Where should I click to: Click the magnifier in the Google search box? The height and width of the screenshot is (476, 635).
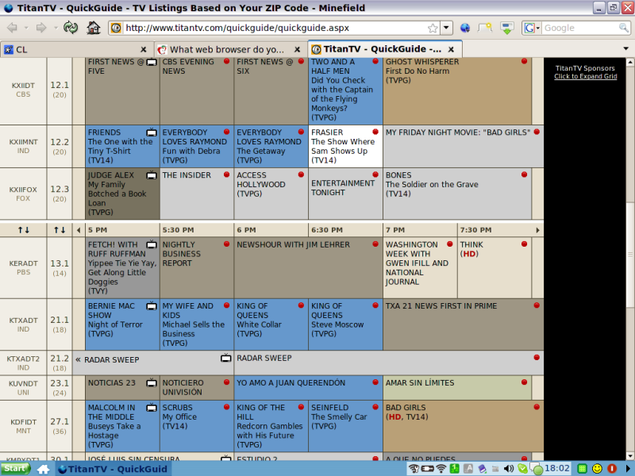pyautogui.click(x=624, y=28)
